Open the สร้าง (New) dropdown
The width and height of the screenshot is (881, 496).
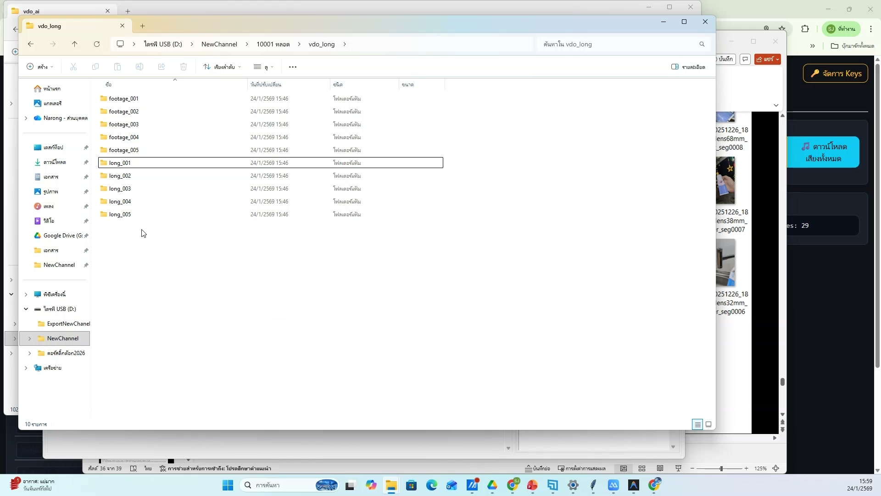[x=39, y=67]
